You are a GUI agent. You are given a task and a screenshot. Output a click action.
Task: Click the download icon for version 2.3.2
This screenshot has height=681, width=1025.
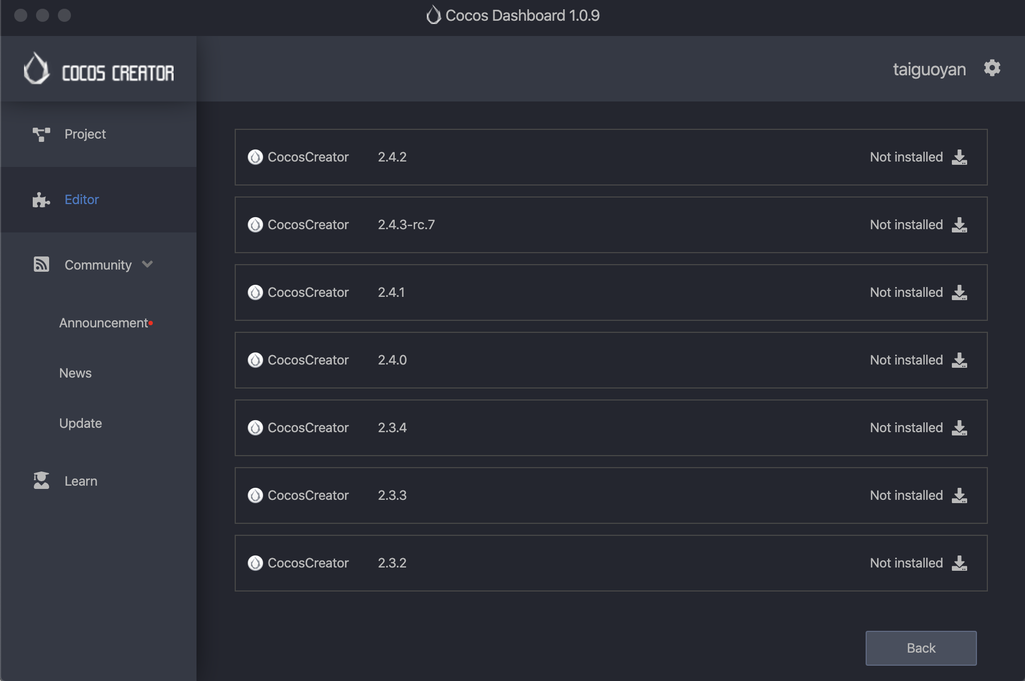click(x=959, y=563)
